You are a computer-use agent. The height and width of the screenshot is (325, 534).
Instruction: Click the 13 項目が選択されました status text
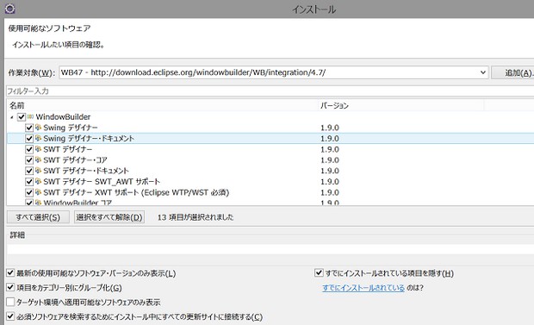pos(196,217)
